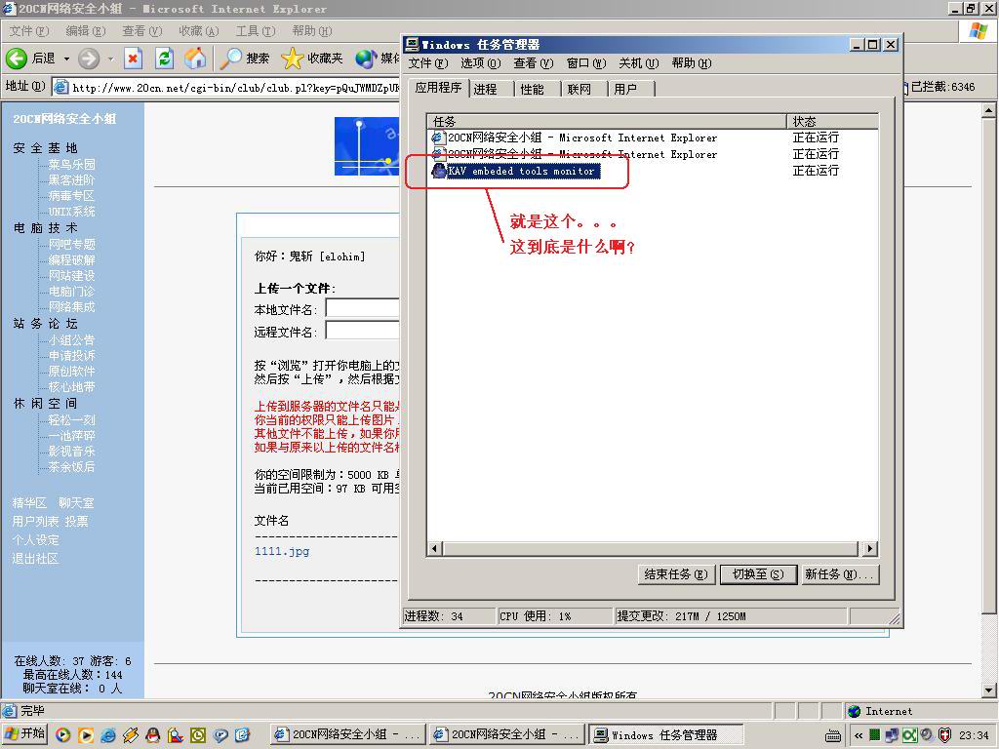Click the green CPU meter tray icon
Image resolution: width=999 pixels, height=749 pixels.
[x=875, y=735]
